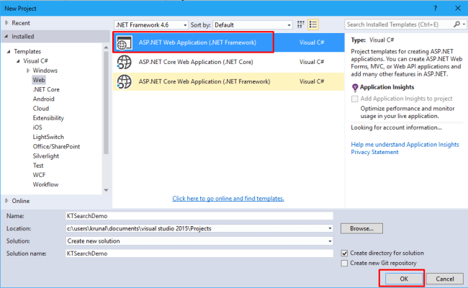Open Help me understand Application Insights link
This screenshot has height=288, width=468.
tap(405, 145)
